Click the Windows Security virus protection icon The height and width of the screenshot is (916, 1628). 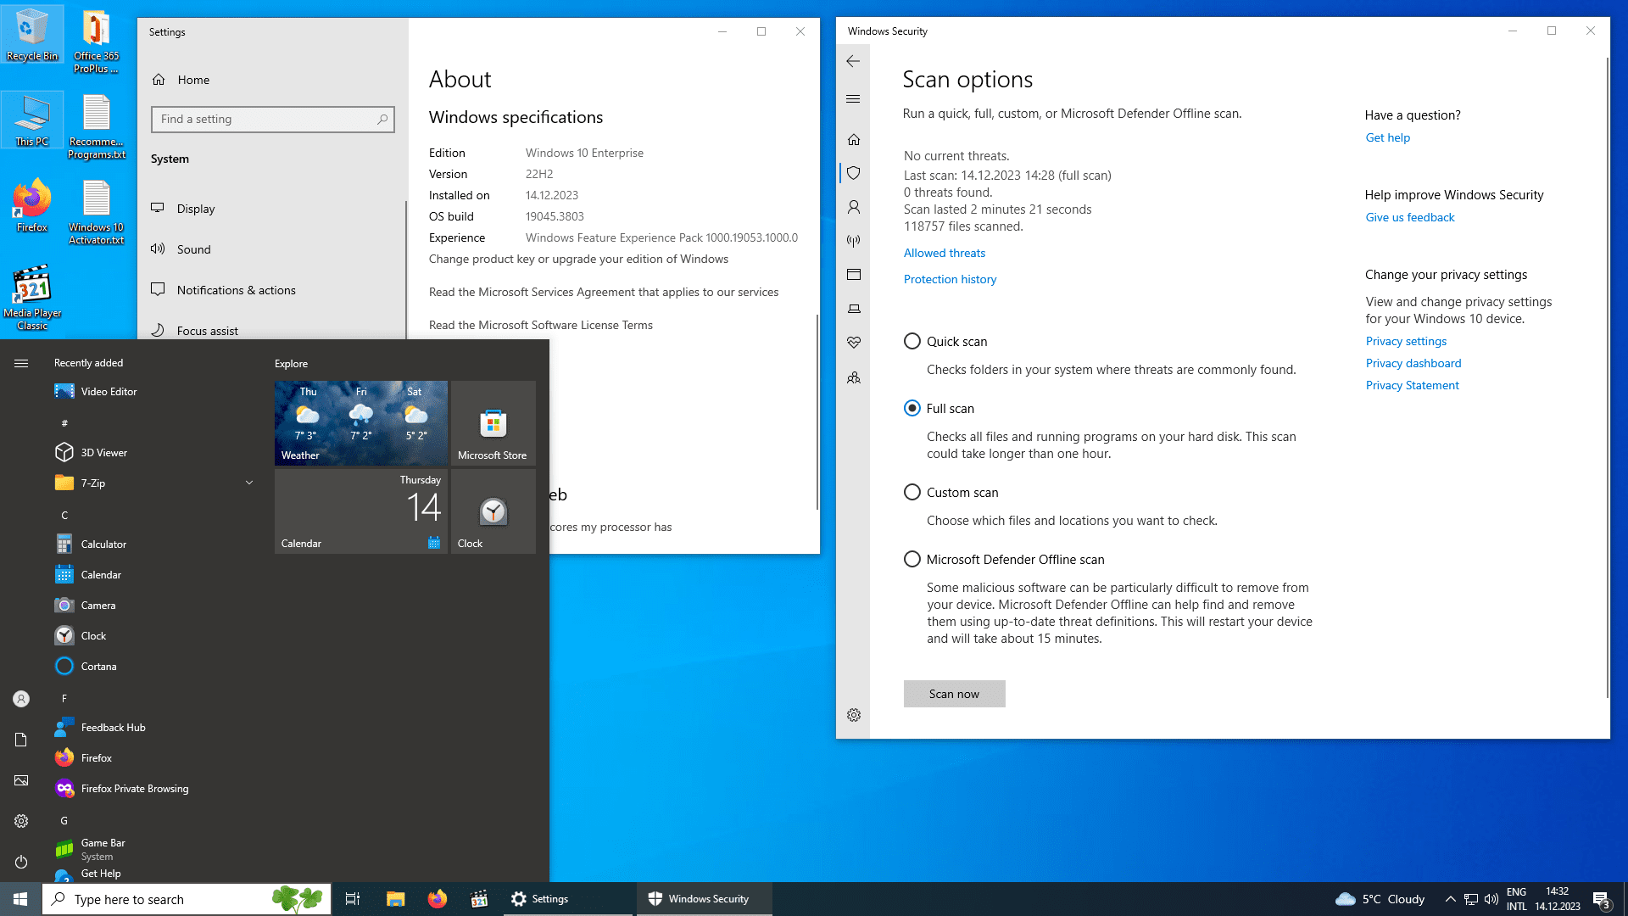point(853,173)
